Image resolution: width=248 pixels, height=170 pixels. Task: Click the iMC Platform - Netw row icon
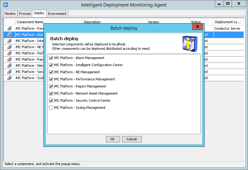(9, 66)
